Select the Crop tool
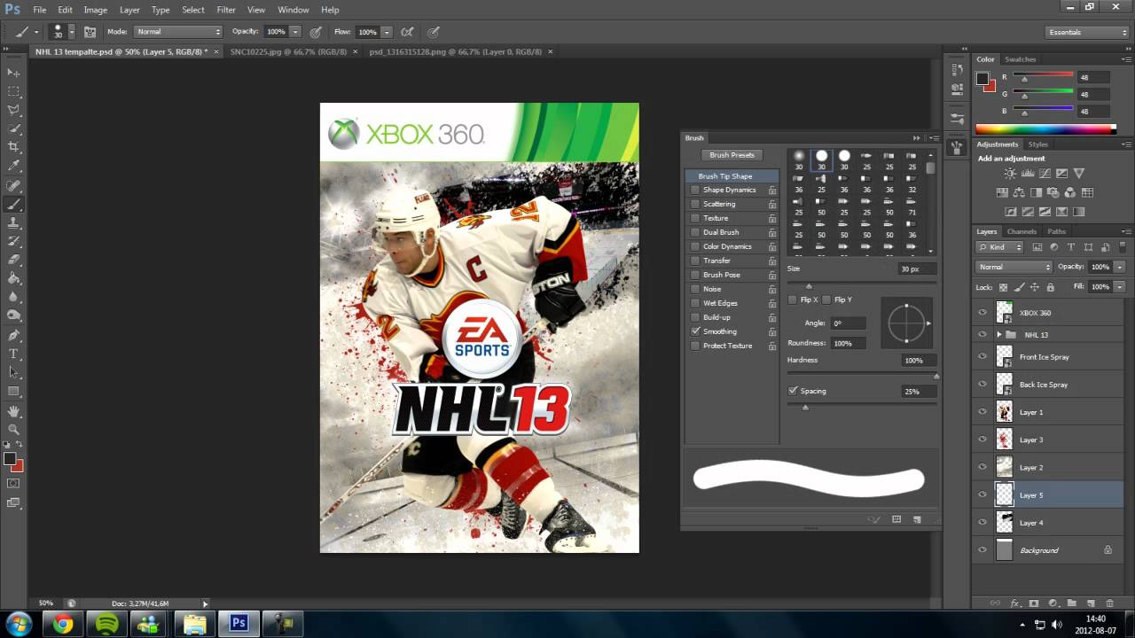1135x638 pixels. point(13,147)
